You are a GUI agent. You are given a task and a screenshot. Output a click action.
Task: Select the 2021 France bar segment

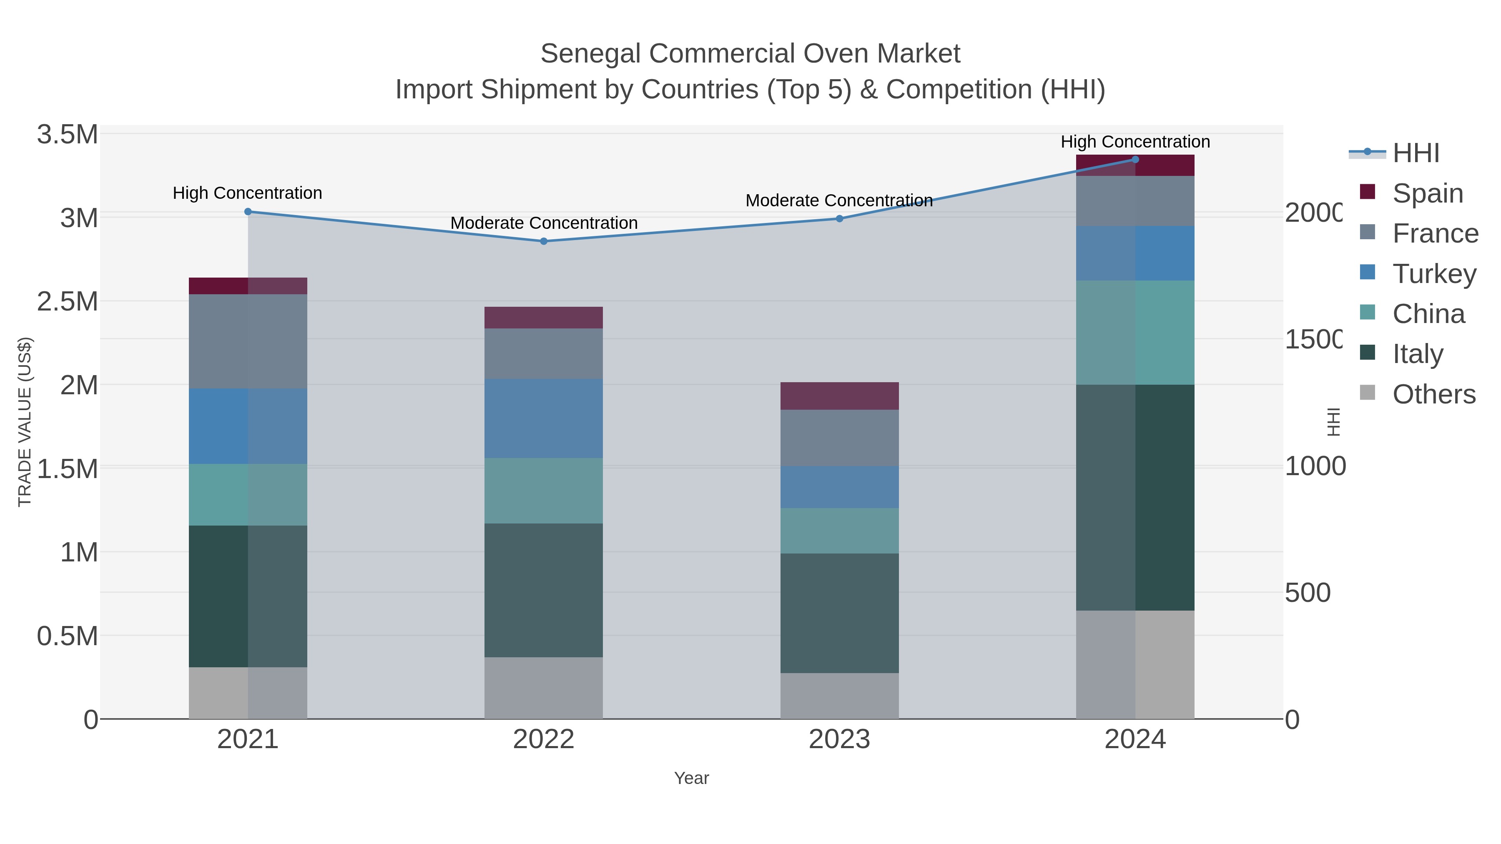click(248, 341)
